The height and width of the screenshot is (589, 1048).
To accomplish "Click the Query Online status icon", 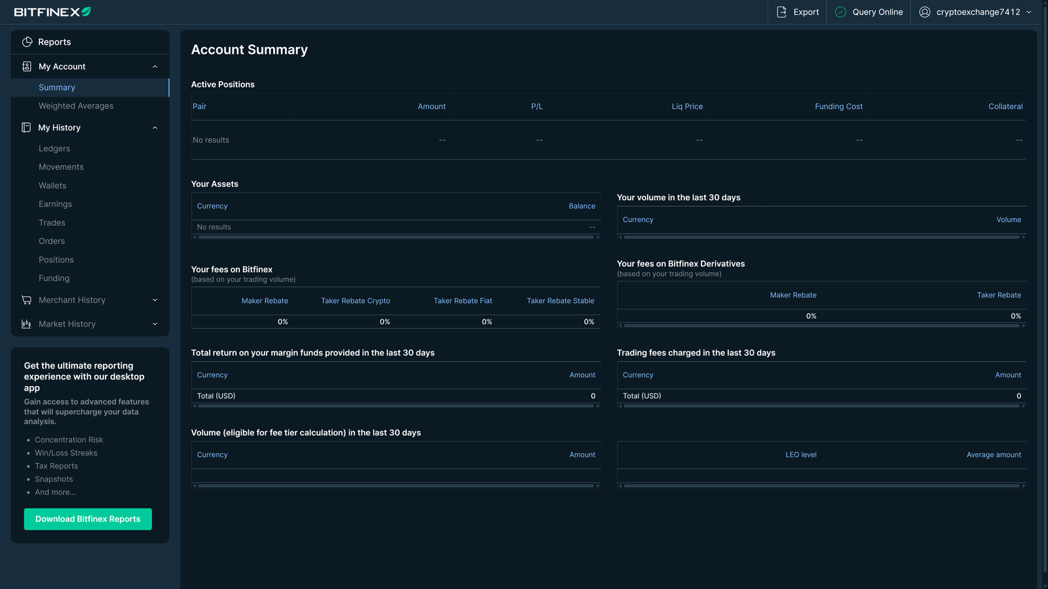I will click(840, 12).
